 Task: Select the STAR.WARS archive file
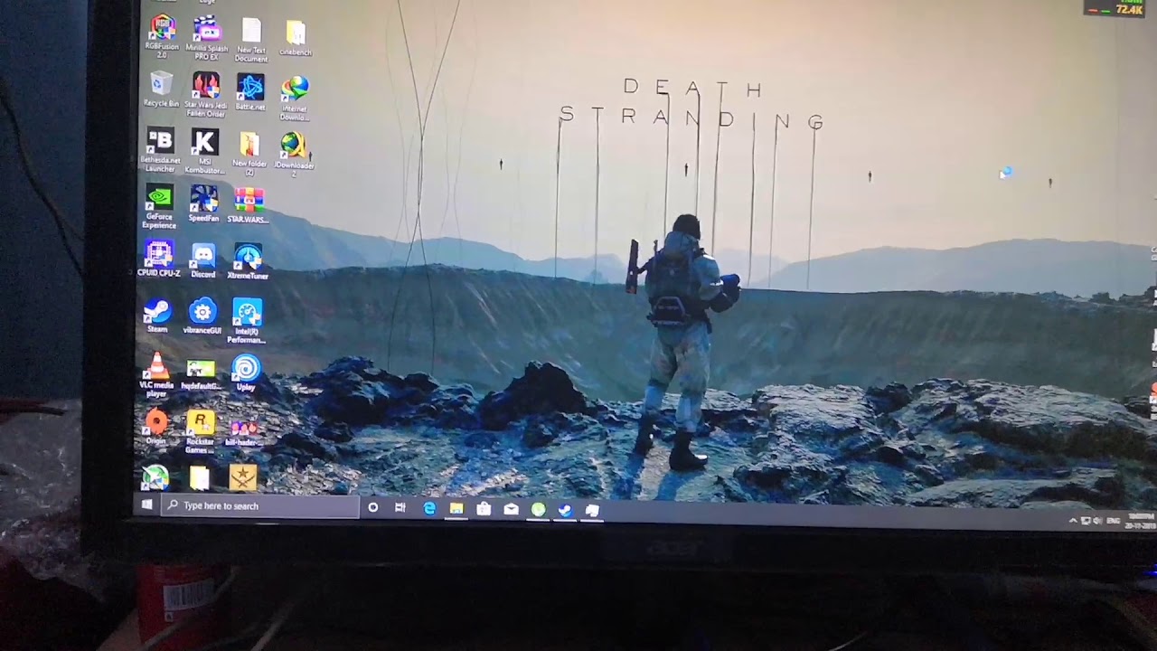[x=248, y=205]
